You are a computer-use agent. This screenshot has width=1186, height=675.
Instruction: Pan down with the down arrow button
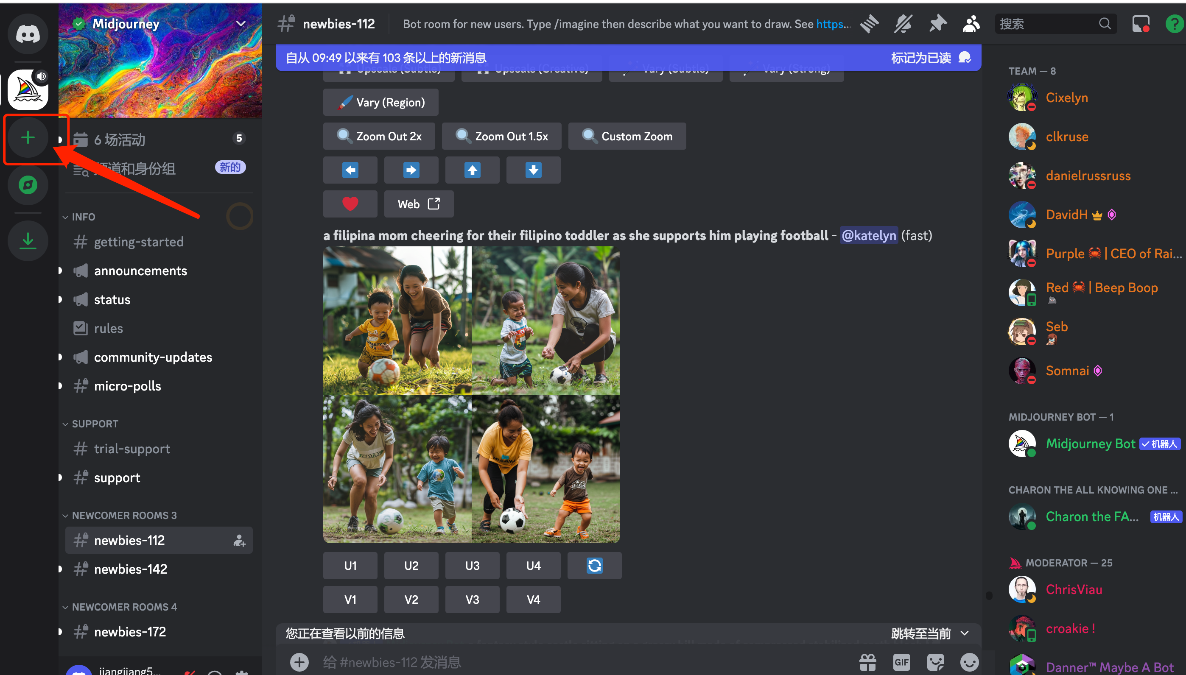[x=534, y=170]
